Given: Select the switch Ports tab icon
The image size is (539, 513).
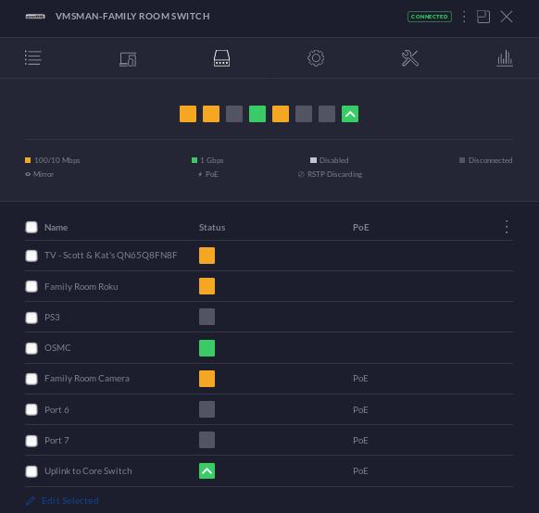Looking at the screenshot, I should (x=221, y=58).
